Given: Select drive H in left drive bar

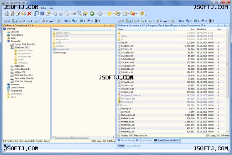Looking at the screenshot, I should coord(53,21).
